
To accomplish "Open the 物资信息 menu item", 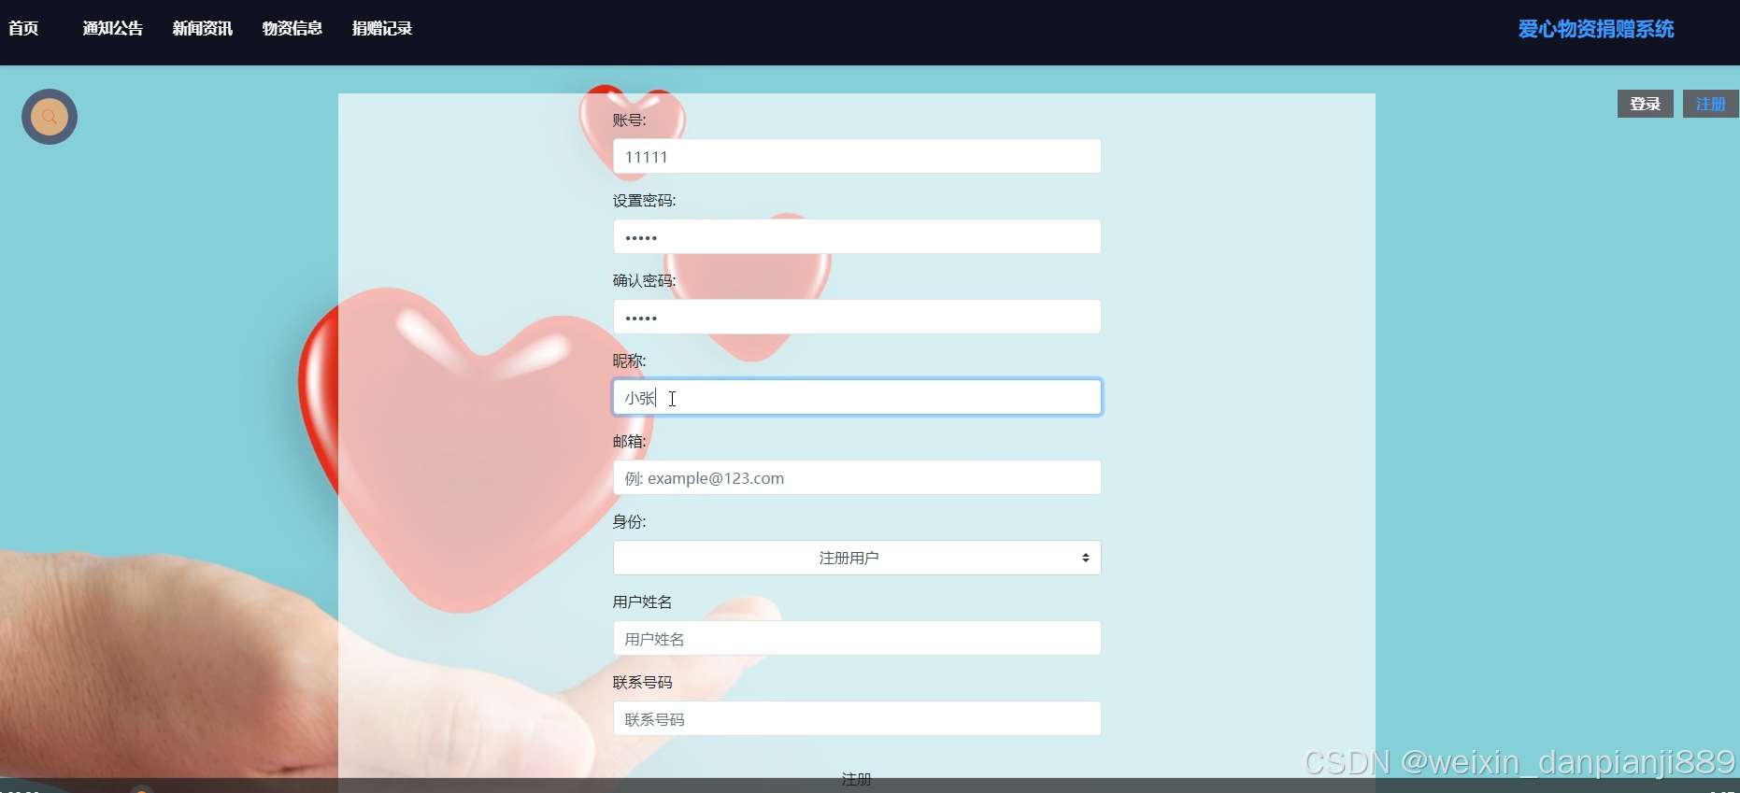I will point(292,28).
